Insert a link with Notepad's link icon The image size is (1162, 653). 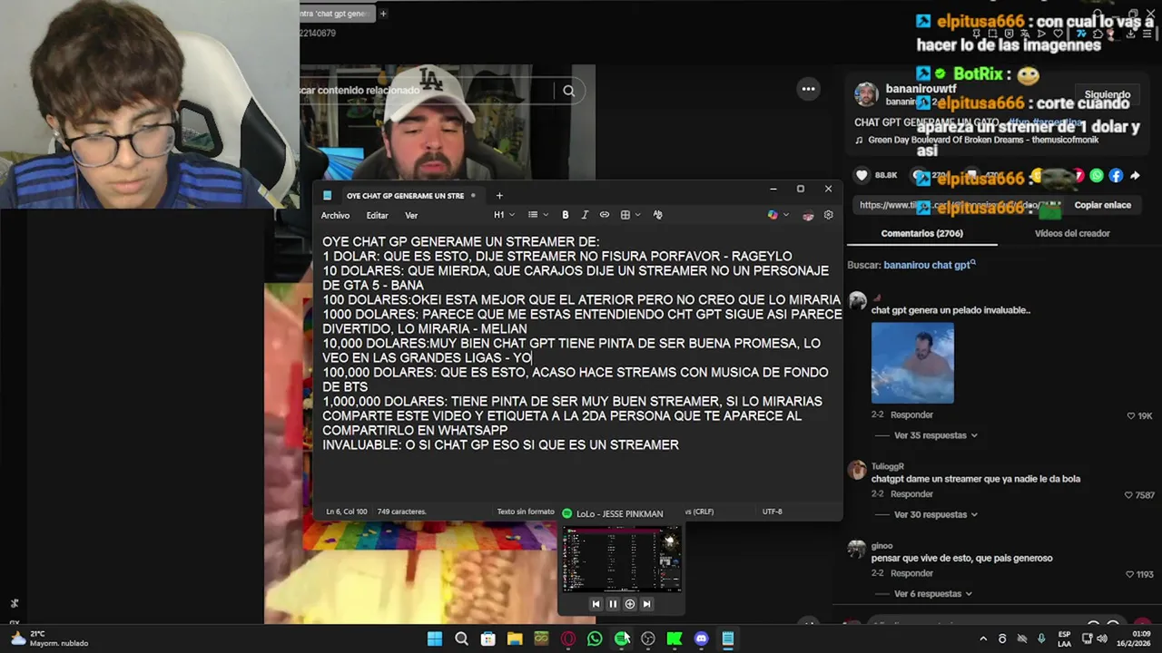pyautogui.click(x=605, y=215)
